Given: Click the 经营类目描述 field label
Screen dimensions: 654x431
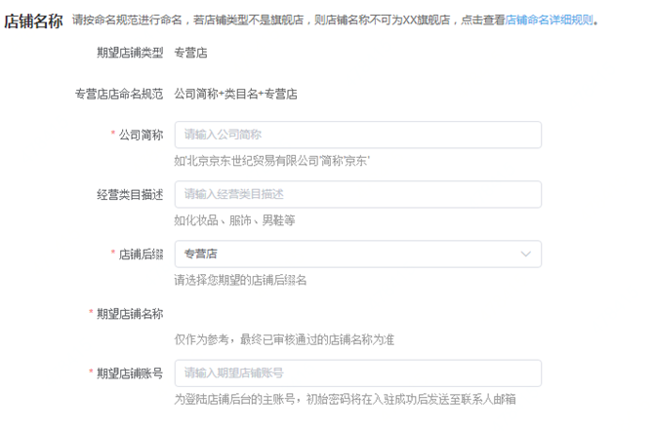Looking at the screenshot, I should coord(130,195).
